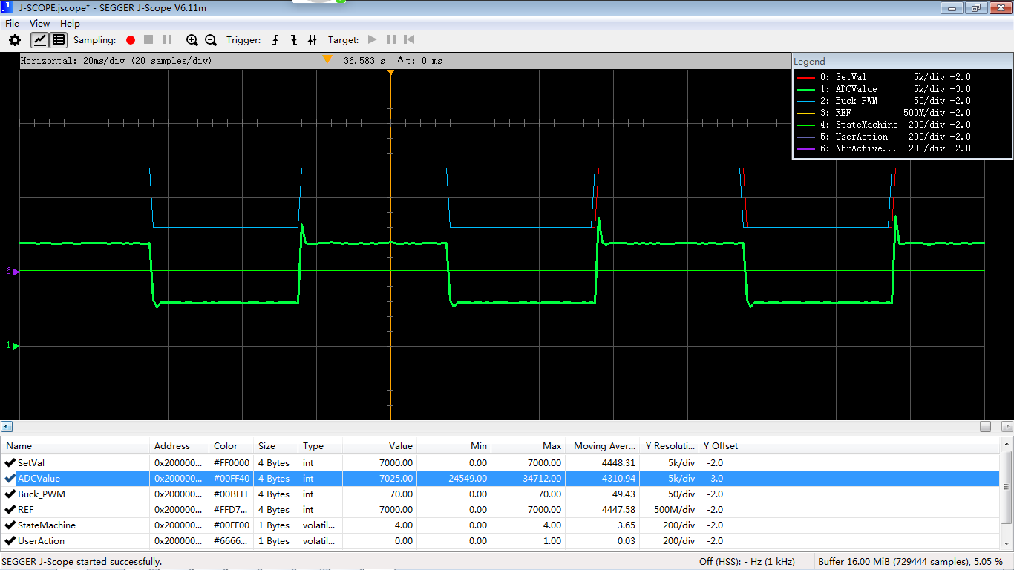Start sampling with red record button
This screenshot has width=1014, height=570.
[131, 40]
